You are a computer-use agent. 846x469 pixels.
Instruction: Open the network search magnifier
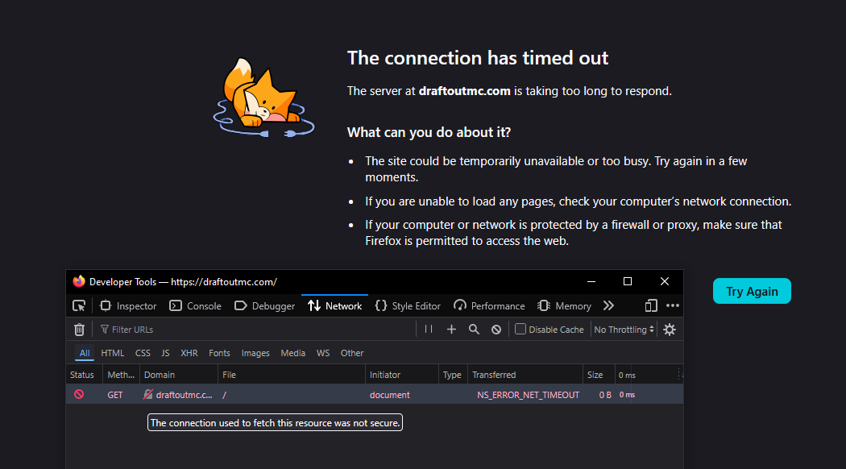pyautogui.click(x=474, y=330)
